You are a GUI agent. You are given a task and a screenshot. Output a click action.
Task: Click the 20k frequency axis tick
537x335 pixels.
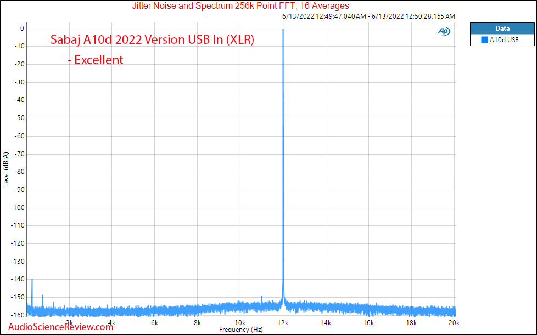pyautogui.click(x=454, y=323)
